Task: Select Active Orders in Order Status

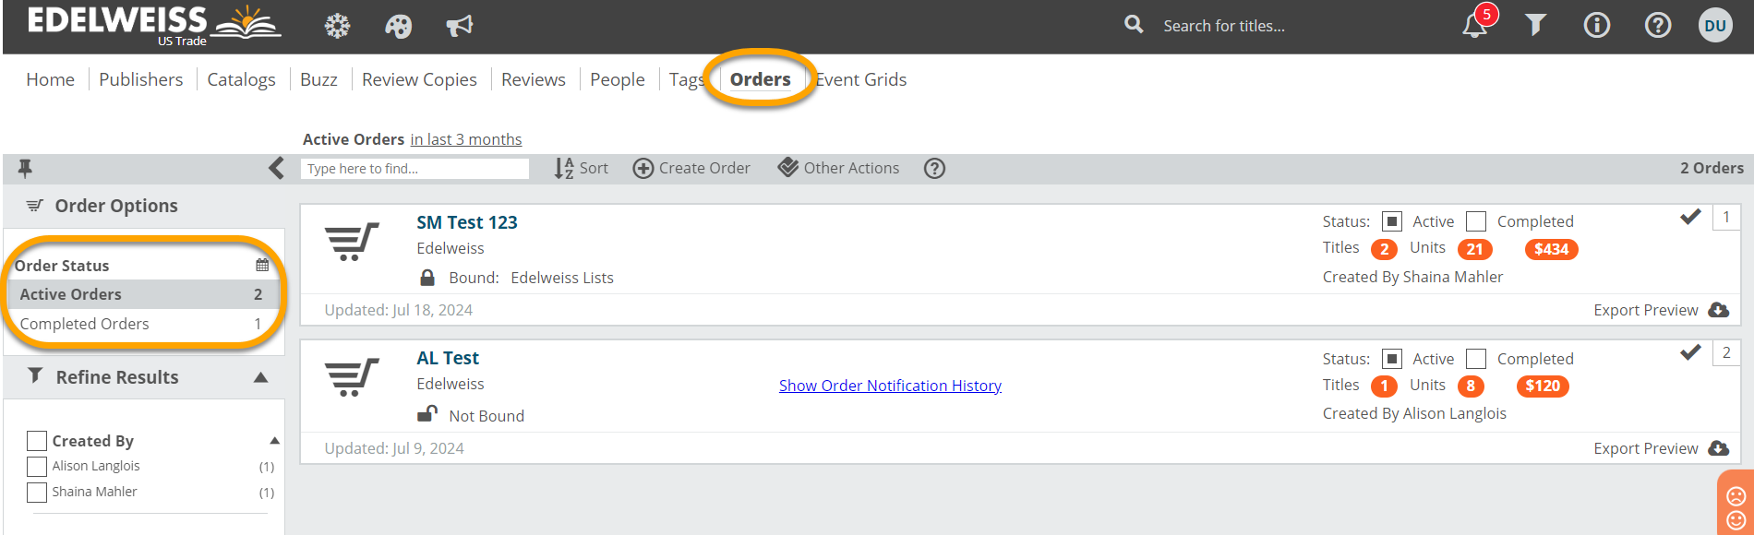Action: click(x=142, y=294)
